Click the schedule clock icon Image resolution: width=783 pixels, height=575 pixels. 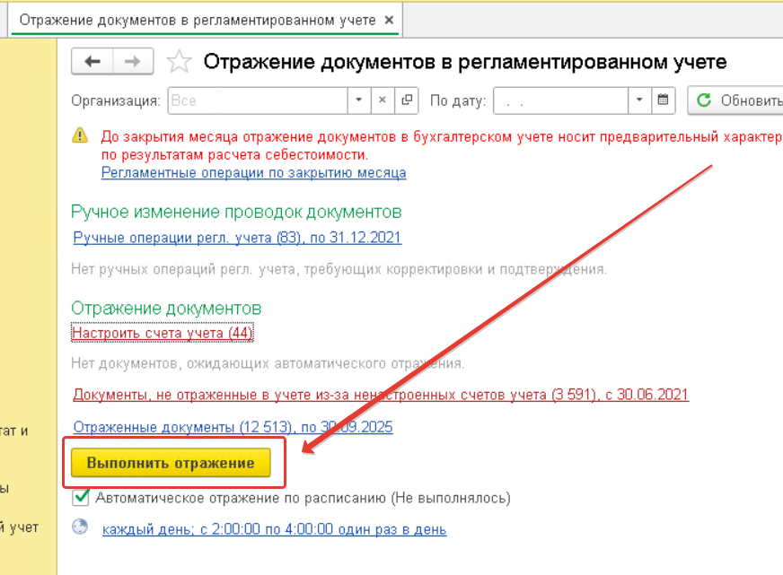[81, 527]
